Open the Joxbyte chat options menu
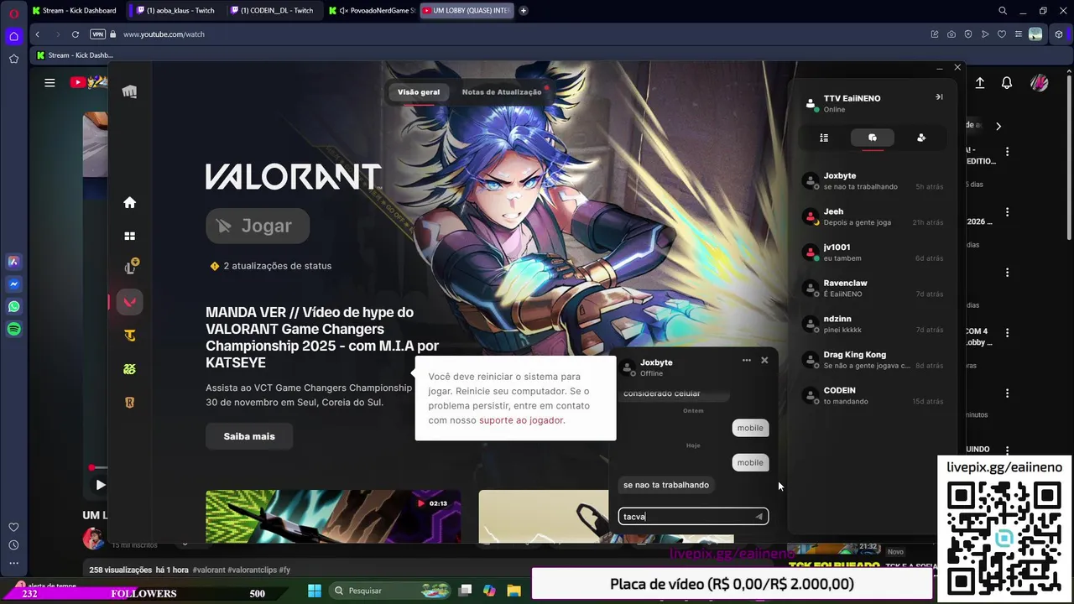The width and height of the screenshot is (1074, 604). coord(747,360)
